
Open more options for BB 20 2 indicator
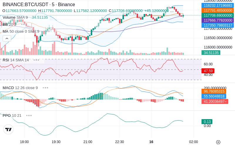tap(24, 24)
